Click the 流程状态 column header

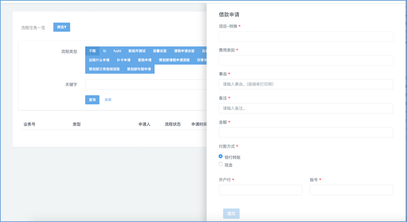click(x=172, y=124)
